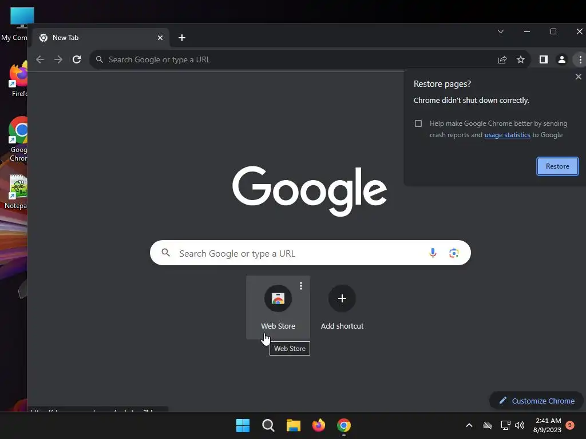Open the Windows Start menu

pos(243,425)
